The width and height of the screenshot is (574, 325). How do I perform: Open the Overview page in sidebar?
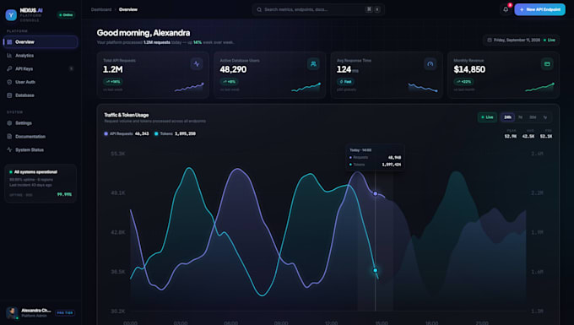point(41,42)
